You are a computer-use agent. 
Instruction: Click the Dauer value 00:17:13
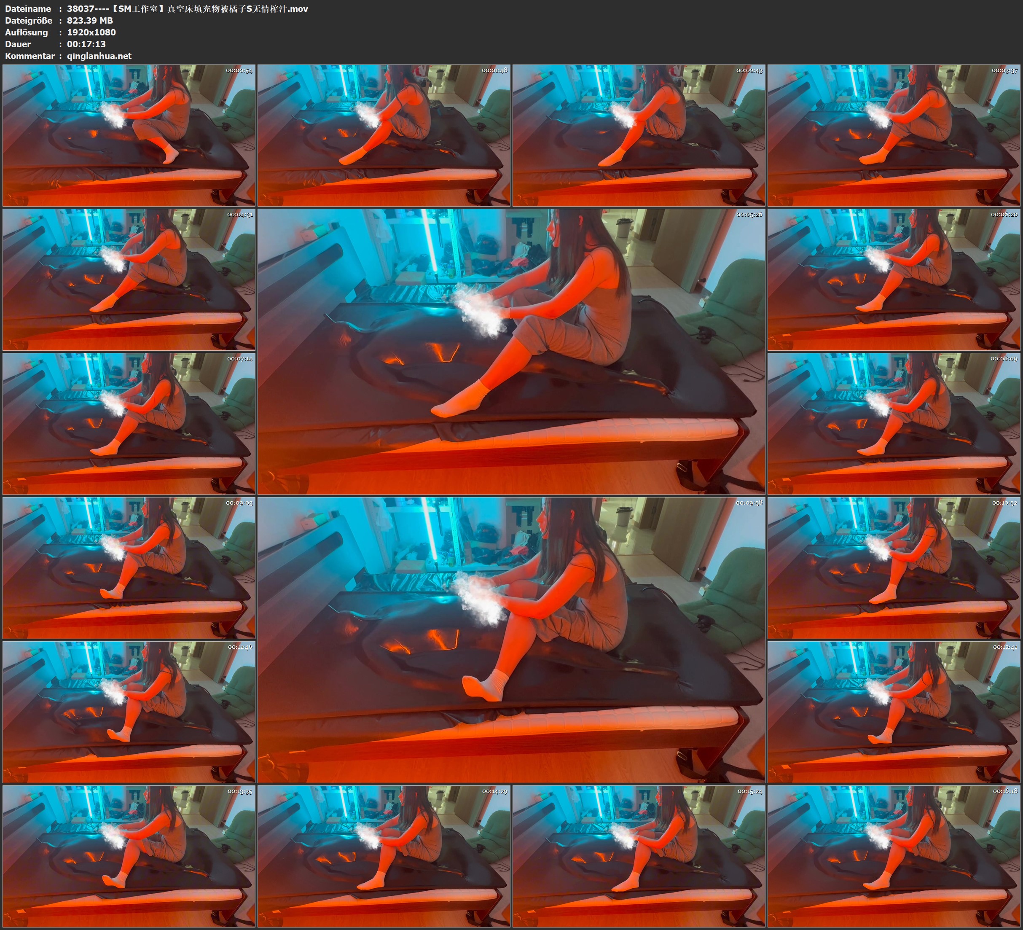[86, 44]
